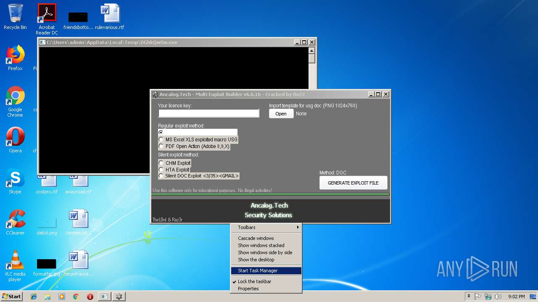The image size is (538, 302).
Task: Select the awayroad.rtf desktop file
Action: click(x=78, y=185)
